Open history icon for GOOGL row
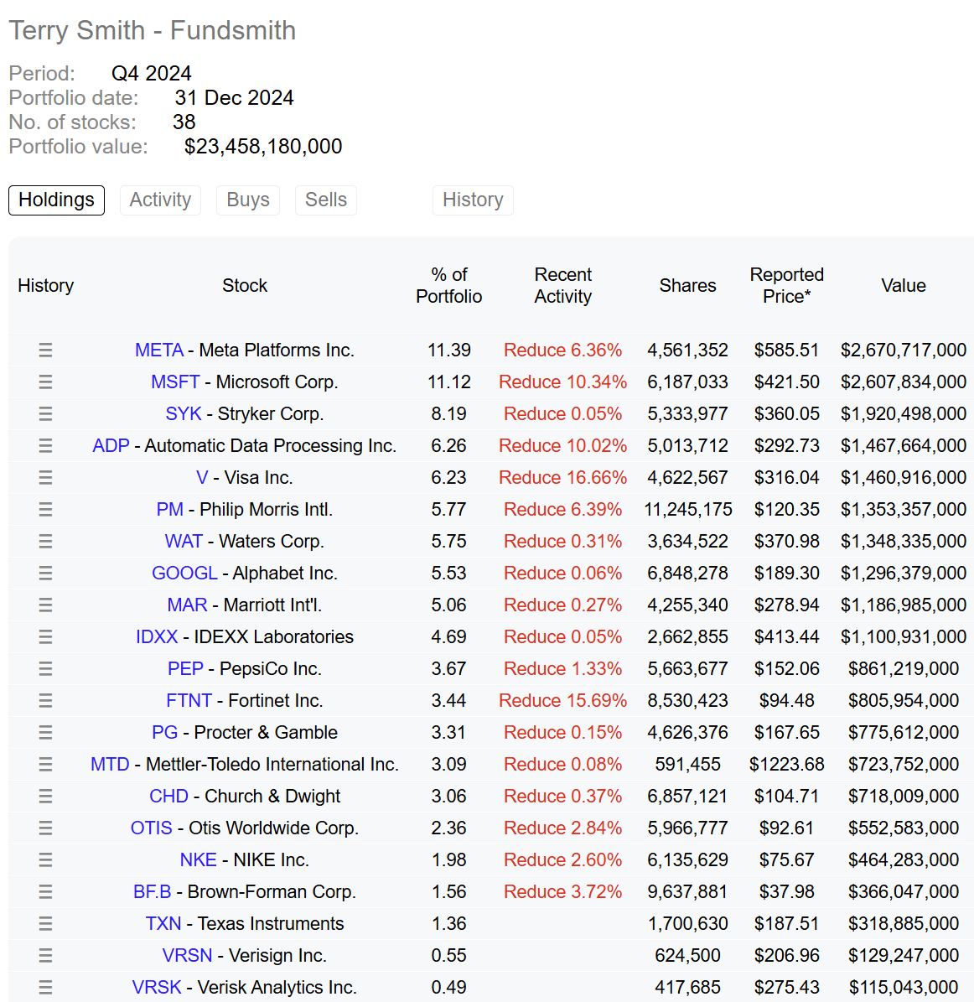974x1002 pixels. click(45, 574)
